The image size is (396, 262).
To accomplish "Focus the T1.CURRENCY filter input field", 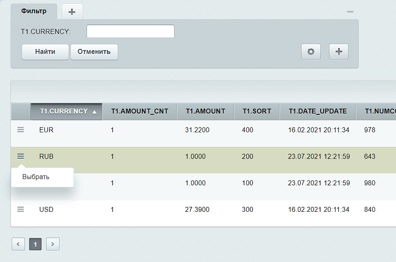I will [x=131, y=31].
